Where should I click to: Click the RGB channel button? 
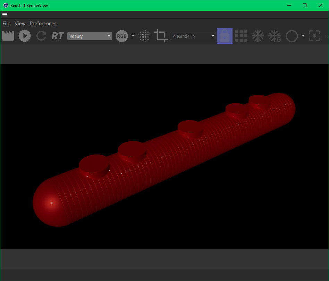click(122, 36)
